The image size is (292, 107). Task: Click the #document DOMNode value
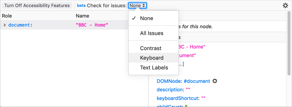(197, 81)
